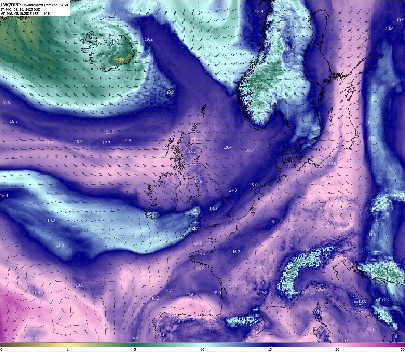Click the title line 'UWC/DINI: Úrkomumætti (mm) og uv850.'
This screenshot has width=405, height=352.
point(34,5)
